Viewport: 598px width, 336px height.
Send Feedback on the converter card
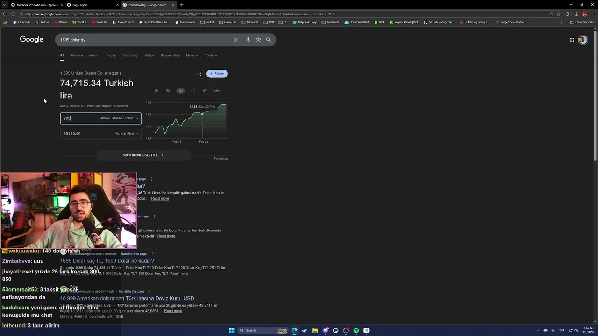221,159
